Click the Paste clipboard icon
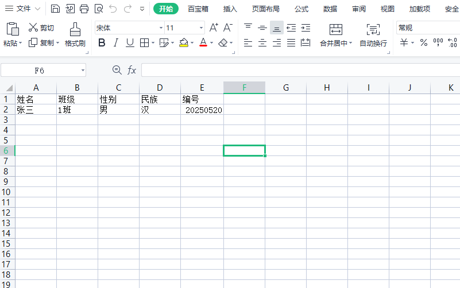The image size is (460, 288). point(12,29)
